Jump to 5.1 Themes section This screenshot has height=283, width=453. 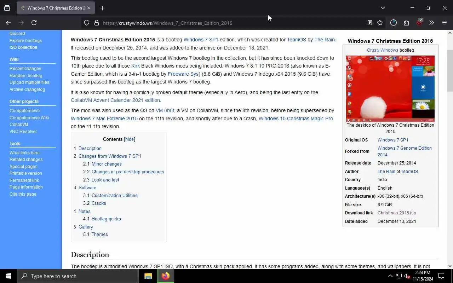(96, 235)
